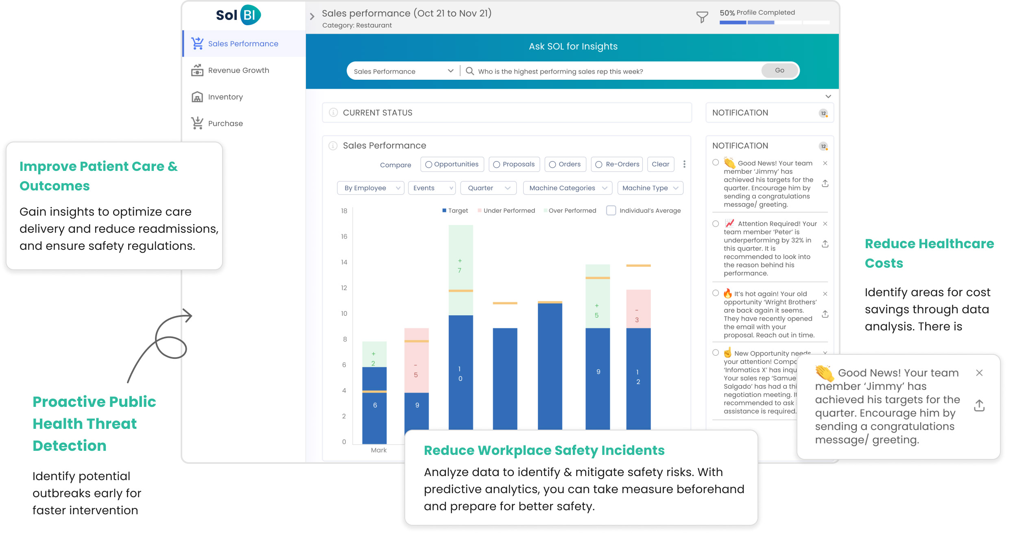Image resolution: width=1026 pixels, height=533 pixels.
Task: Open Revenue Growth from the sidebar
Action: 238,70
